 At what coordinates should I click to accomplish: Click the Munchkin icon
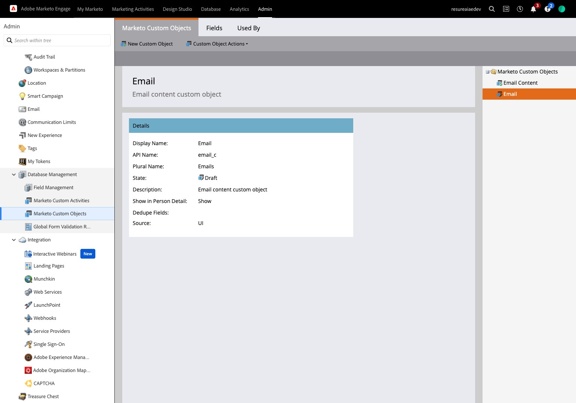(x=28, y=279)
